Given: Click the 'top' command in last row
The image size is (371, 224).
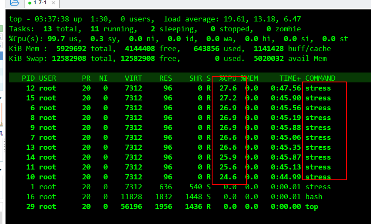Looking at the screenshot, I should point(312,207).
